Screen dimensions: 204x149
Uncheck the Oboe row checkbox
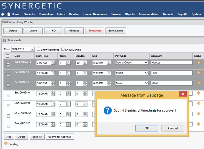pos(8,85)
